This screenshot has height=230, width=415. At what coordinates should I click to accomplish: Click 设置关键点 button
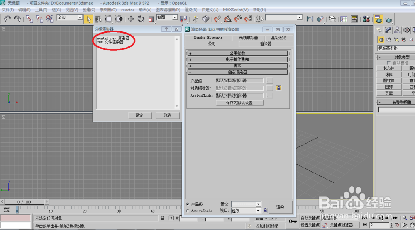point(310,225)
